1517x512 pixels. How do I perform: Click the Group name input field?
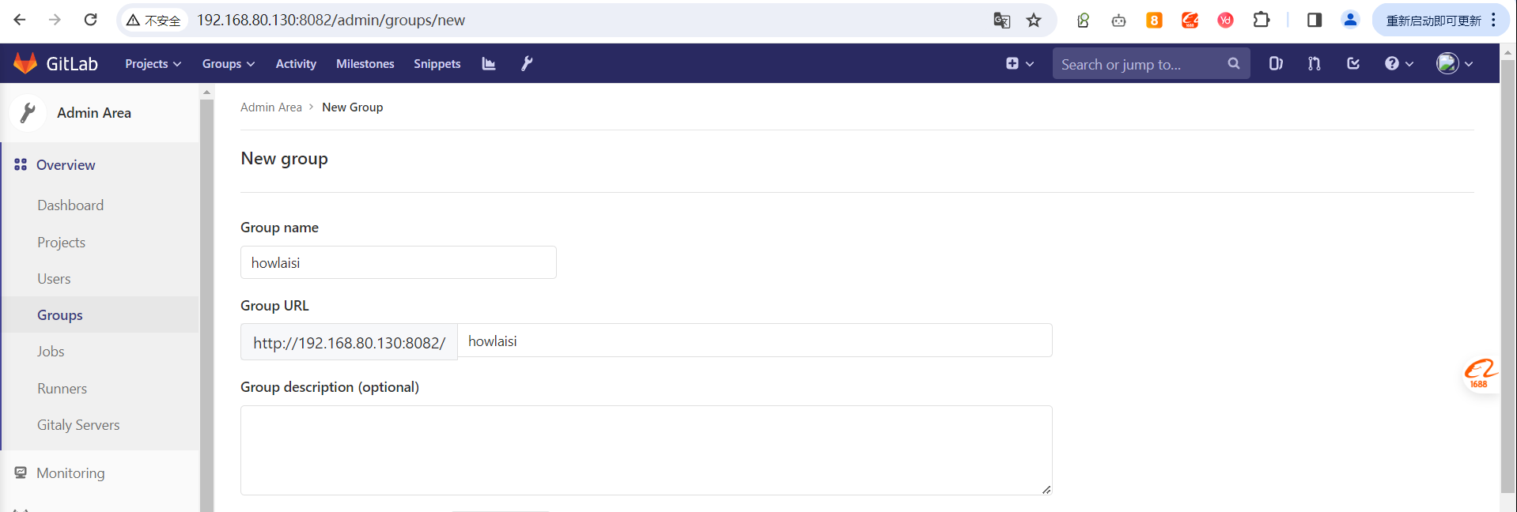tap(398, 262)
